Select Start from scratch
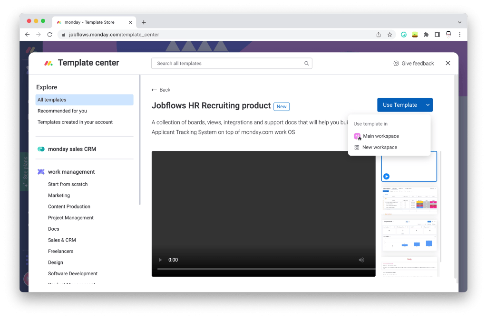This screenshot has width=487, height=318. coord(68,184)
